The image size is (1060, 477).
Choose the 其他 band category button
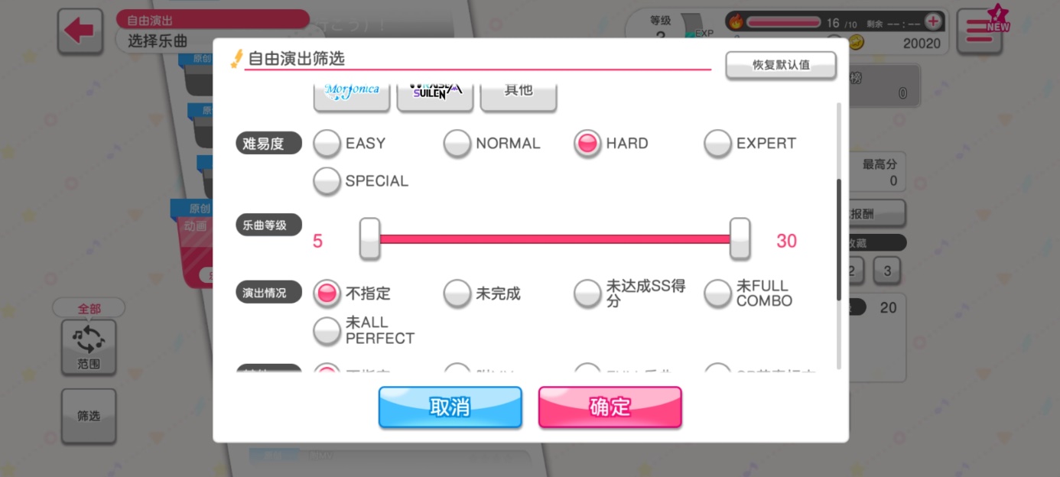[519, 90]
